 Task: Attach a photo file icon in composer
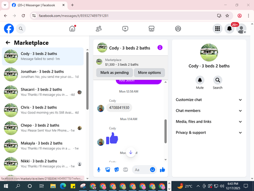point(108,170)
